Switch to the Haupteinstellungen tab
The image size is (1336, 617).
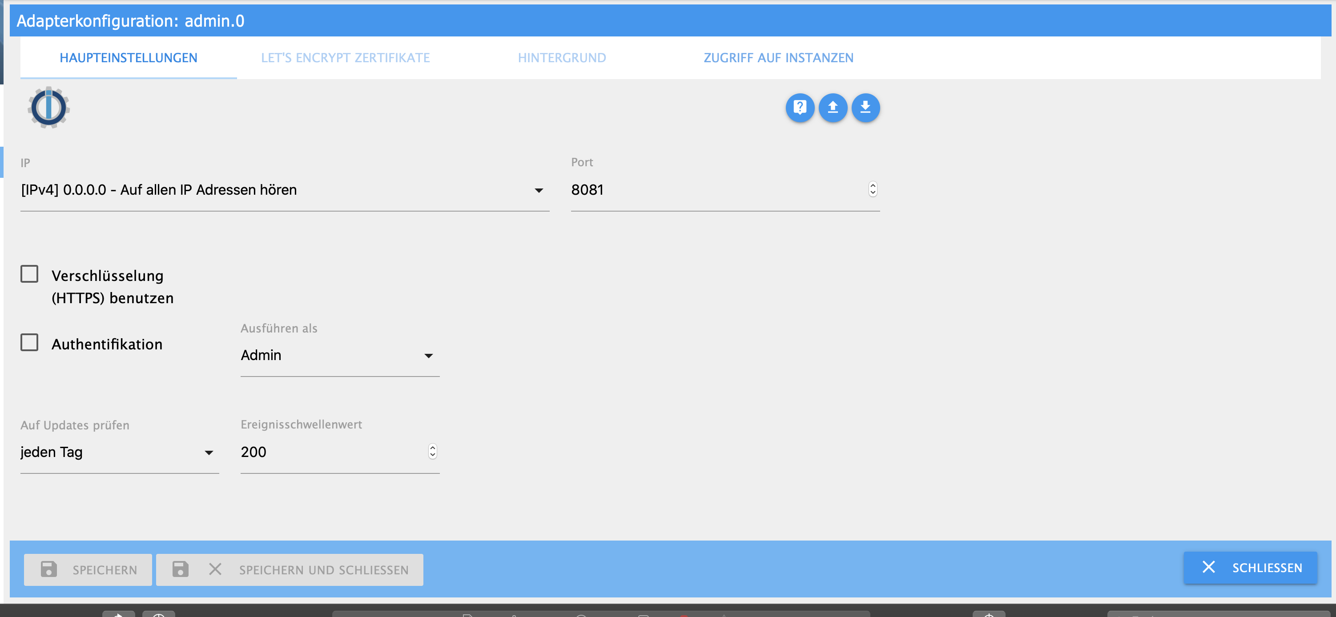[x=129, y=57]
